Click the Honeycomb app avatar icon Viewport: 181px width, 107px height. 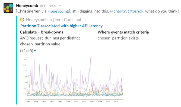(8, 8)
